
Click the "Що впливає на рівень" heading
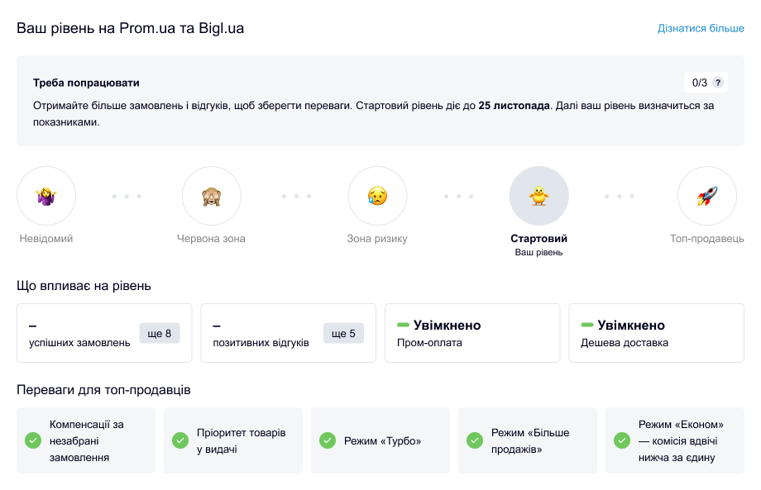tap(84, 286)
